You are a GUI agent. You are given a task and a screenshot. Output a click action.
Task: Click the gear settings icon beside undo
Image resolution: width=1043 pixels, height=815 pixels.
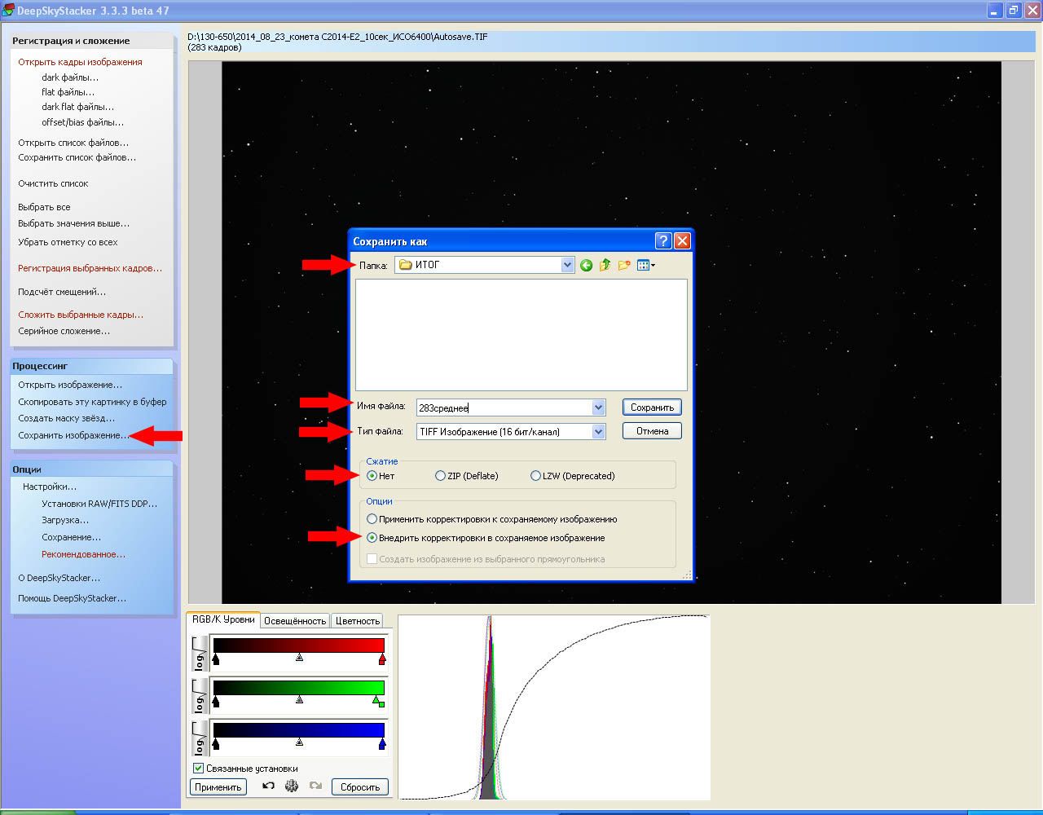tap(292, 786)
